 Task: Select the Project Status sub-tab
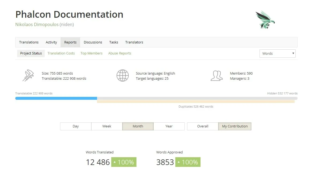coord(31,53)
